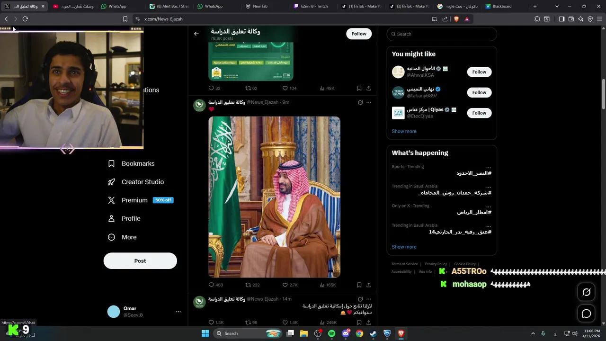Screen dimensions: 606x341
Task: Open Grok floating button
Action: tap(586, 292)
